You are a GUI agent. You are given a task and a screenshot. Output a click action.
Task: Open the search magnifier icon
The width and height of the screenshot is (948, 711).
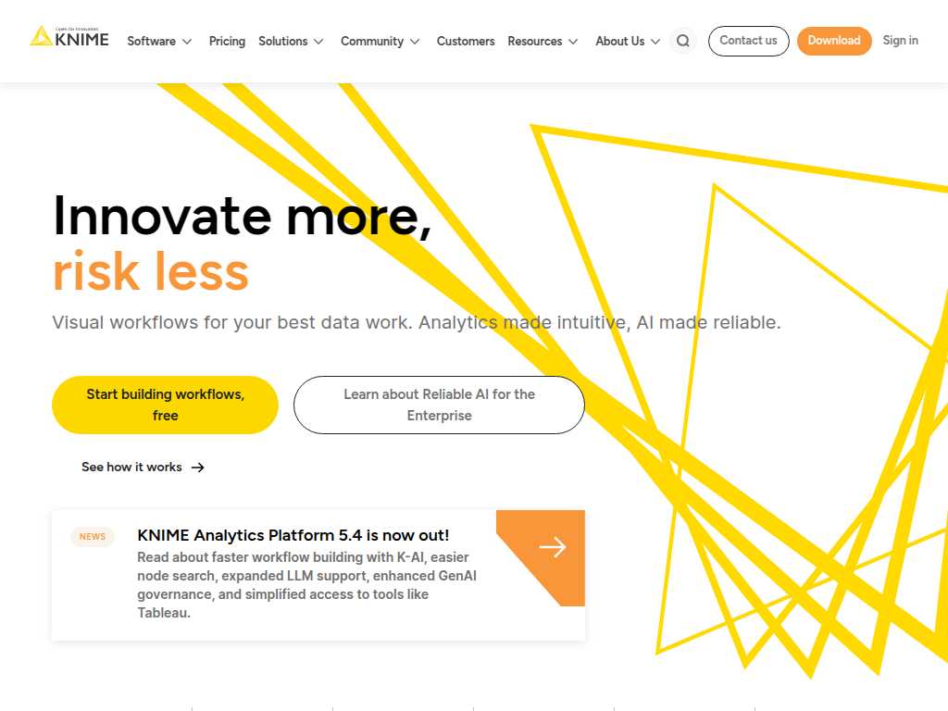pos(683,41)
